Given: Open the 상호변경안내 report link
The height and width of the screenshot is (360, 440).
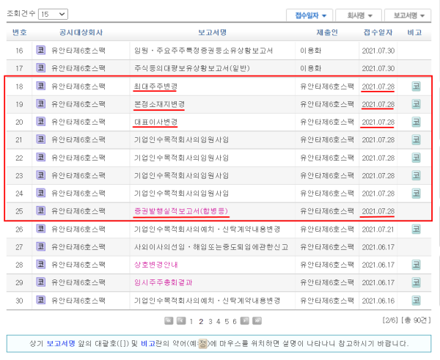Looking at the screenshot, I should point(157,265).
